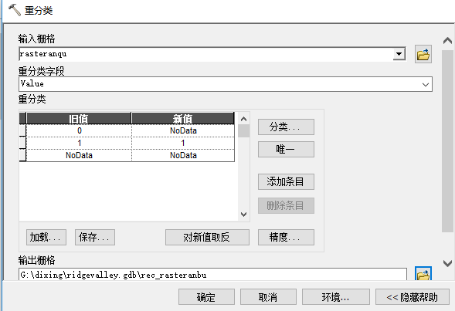Click the reclass table scrollbar thumb
Image resolution: width=455 pixels, height=311 pixels.
pyautogui.click(x=244, y=131)
